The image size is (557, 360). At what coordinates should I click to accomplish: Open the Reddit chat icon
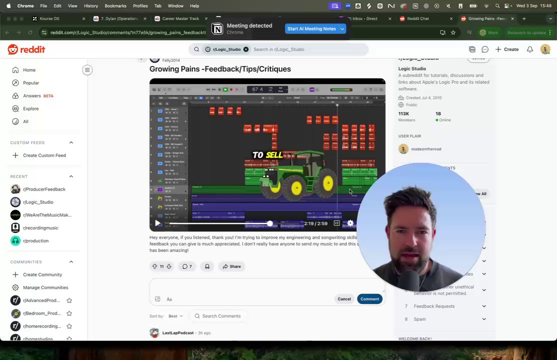tap(485, 49)
